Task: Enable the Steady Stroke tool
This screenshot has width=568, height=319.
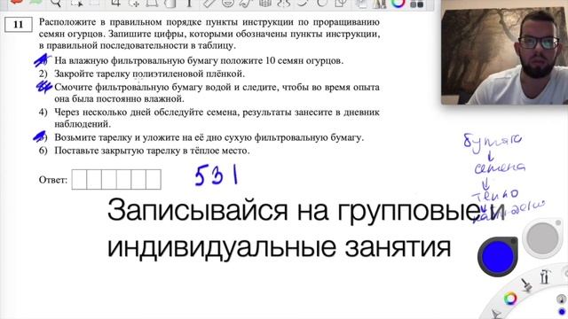Action: click(303, 4)
